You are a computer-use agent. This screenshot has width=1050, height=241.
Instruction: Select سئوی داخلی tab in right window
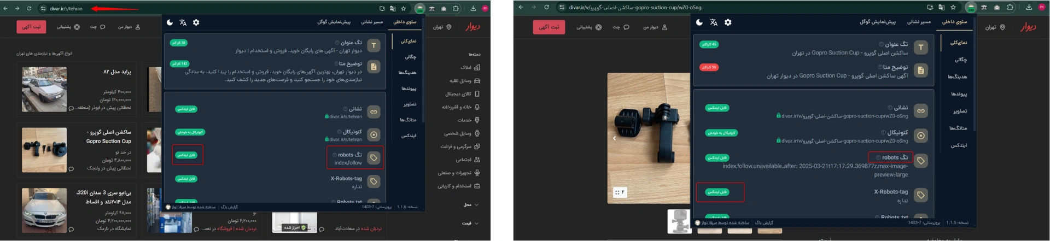954,22
